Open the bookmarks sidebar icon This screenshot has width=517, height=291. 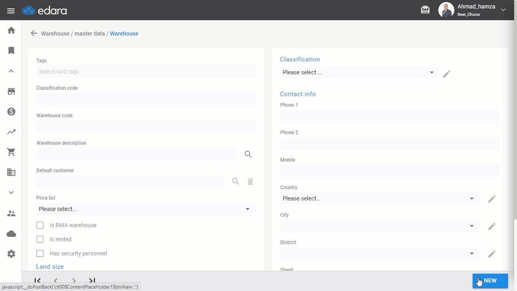click(11, 51)
